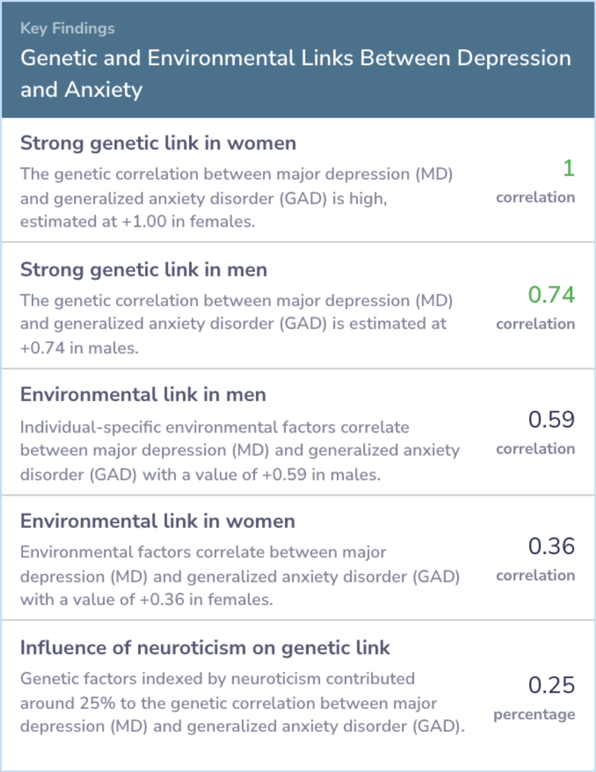Open 'Influence of neuroticism on genetic link' heading
Screen dimensions: 596x772
coord(205,648)
